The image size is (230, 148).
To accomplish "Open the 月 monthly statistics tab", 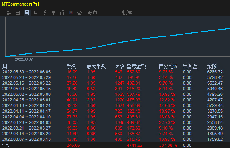I will (x=35, y=13).
